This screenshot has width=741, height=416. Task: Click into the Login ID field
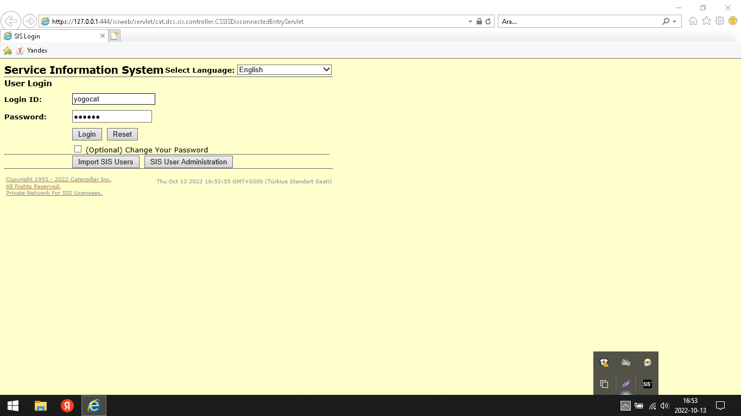click(x=113, y=99)
